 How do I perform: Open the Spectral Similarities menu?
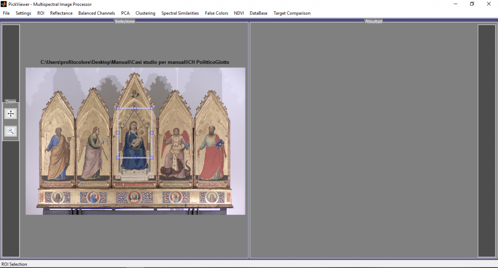click(180, 13)
